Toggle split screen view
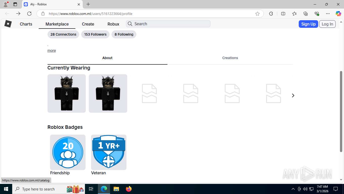 (x=283, y=14)
